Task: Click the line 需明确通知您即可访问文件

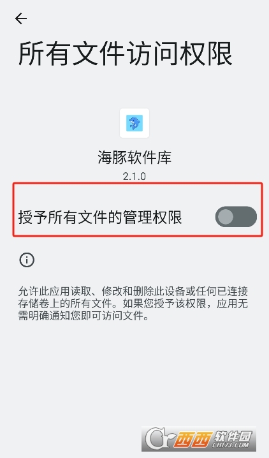Action: coord(84,316)
